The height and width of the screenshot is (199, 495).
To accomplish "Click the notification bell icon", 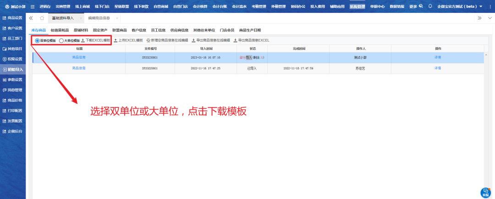I will [430, 6].
